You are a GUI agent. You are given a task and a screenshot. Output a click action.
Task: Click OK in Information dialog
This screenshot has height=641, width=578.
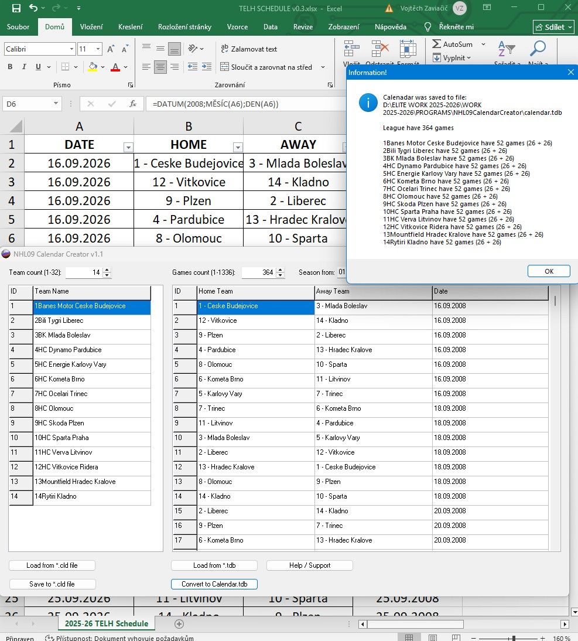(549, 271)
